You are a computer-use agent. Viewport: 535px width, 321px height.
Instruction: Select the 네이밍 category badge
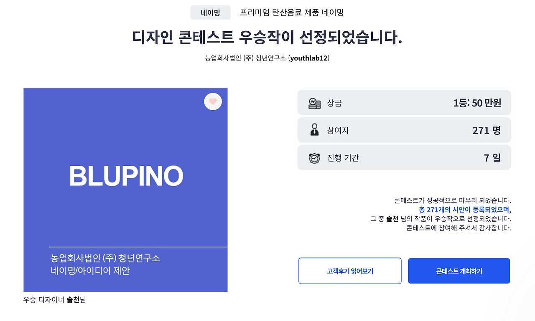click(211, 12)
